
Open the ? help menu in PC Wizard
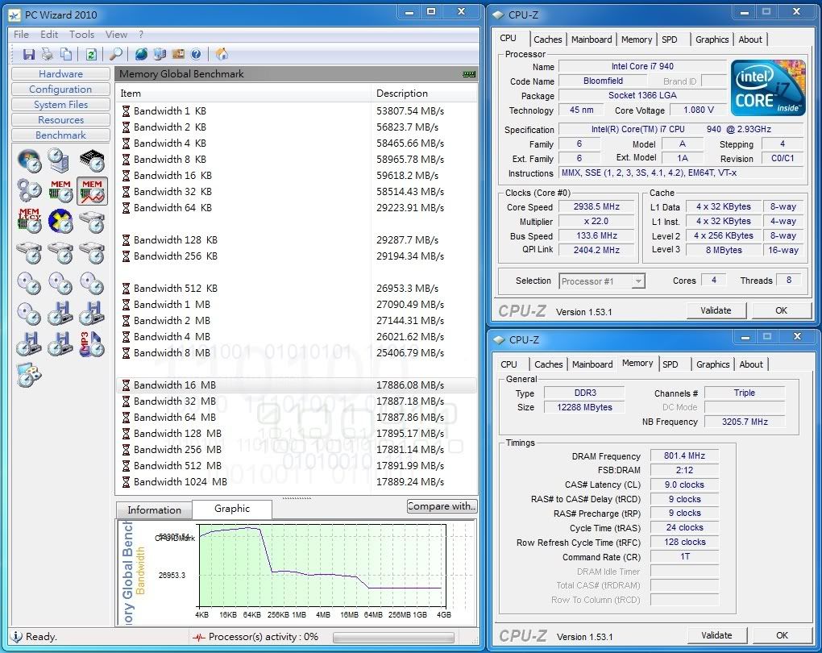[141, 35]
